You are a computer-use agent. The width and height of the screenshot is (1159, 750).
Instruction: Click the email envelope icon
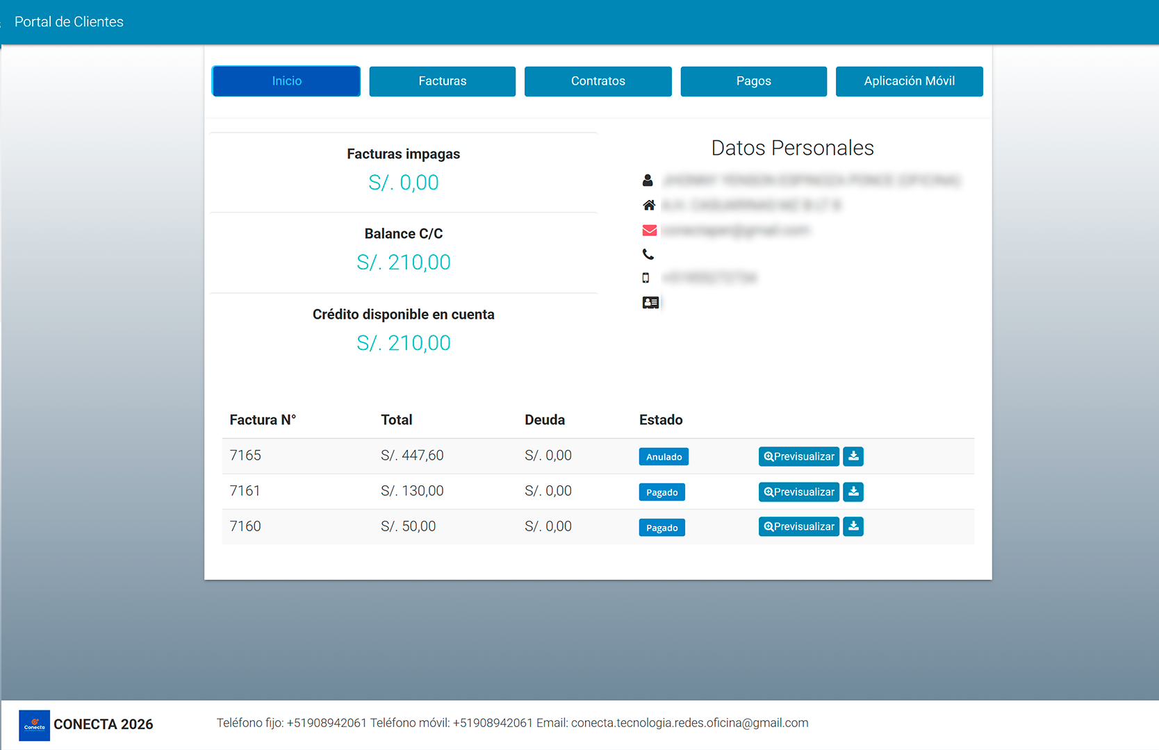pos(649,231)
